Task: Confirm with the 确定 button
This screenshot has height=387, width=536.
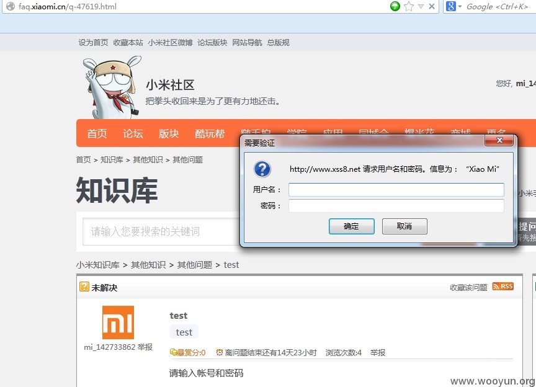Action: [x=351, y=226]
